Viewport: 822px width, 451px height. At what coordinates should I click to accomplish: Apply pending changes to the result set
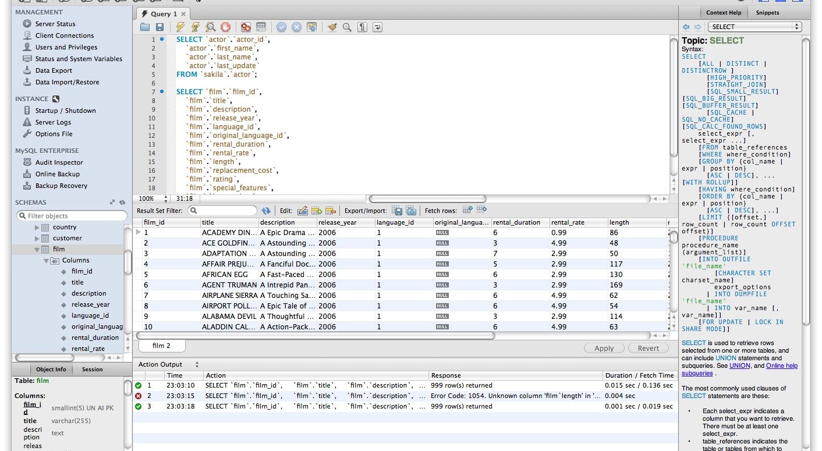coord(604,348)
